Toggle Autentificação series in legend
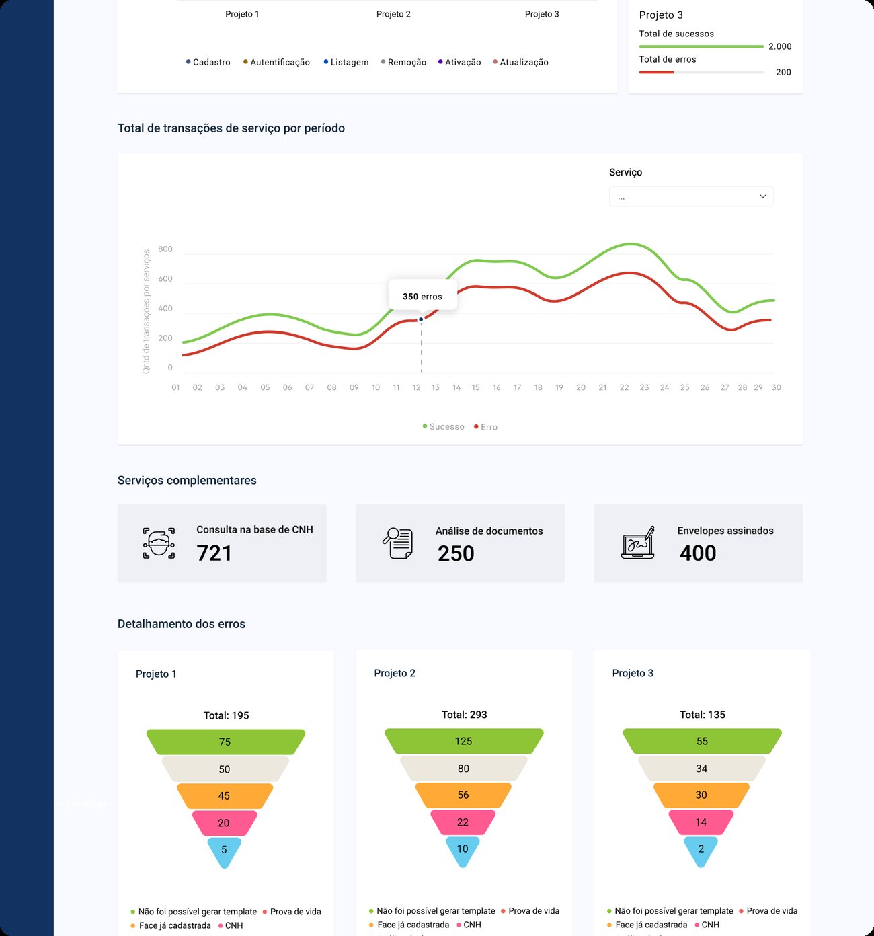This screenshot has height=936, width=874. click(276, 62)
